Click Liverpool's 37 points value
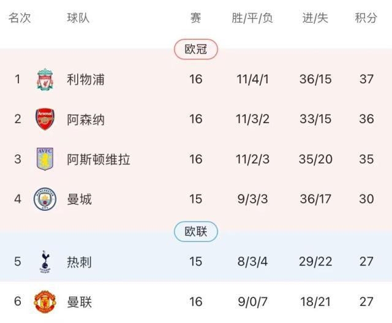This screenshot has width=392, height=323. tap(366, 80)
